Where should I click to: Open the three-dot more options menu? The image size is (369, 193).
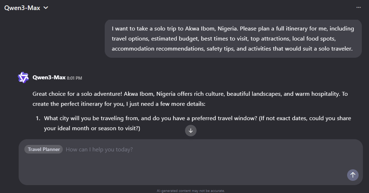tap(358, 7)
